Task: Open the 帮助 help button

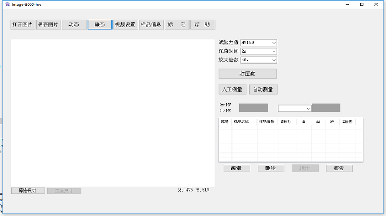Action: tap(202, 24)
